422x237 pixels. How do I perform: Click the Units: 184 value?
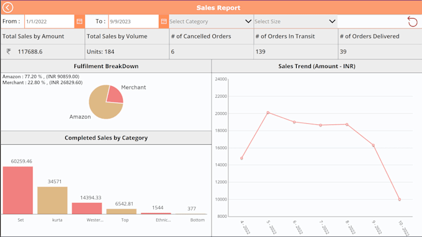point(101,52)
